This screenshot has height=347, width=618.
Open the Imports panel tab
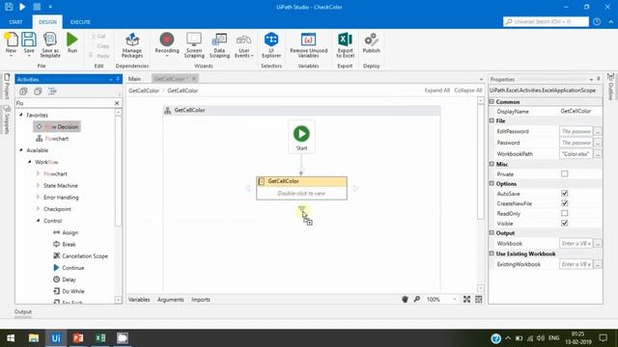pos(201,300)
